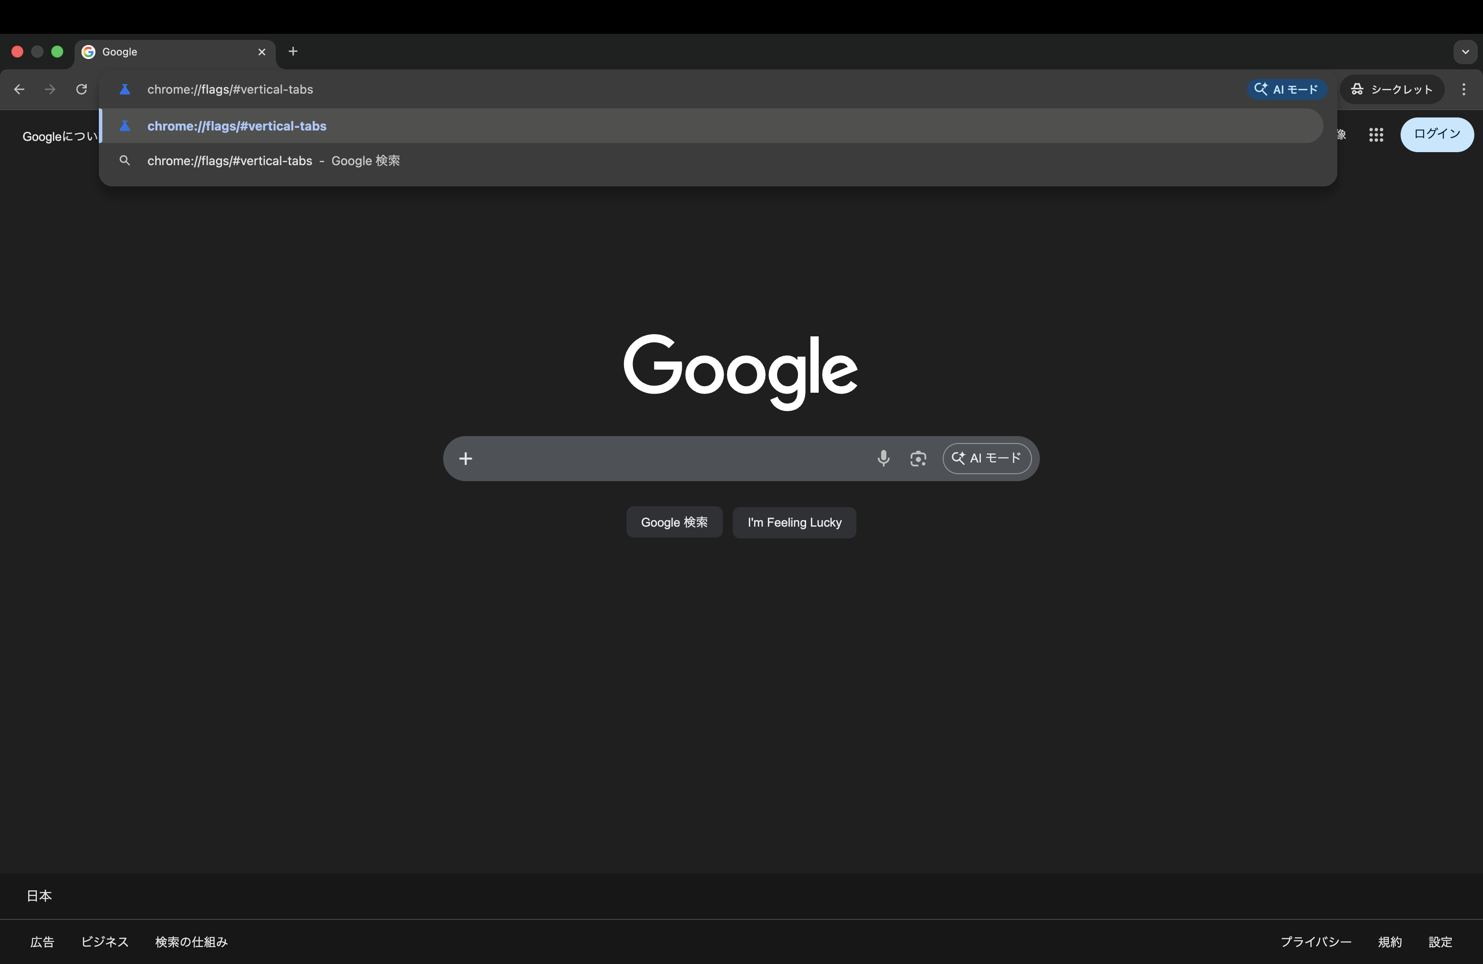The width and height of the screenshot is (1483, 964).
Task: Open Google Lens image search
Action: (x=918, y=458)
